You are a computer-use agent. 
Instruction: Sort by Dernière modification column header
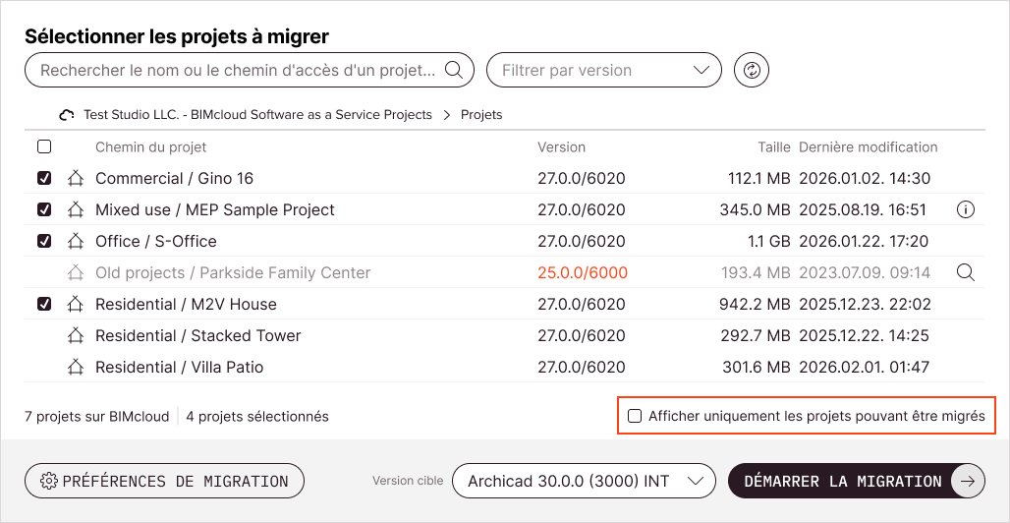point(869,147)
